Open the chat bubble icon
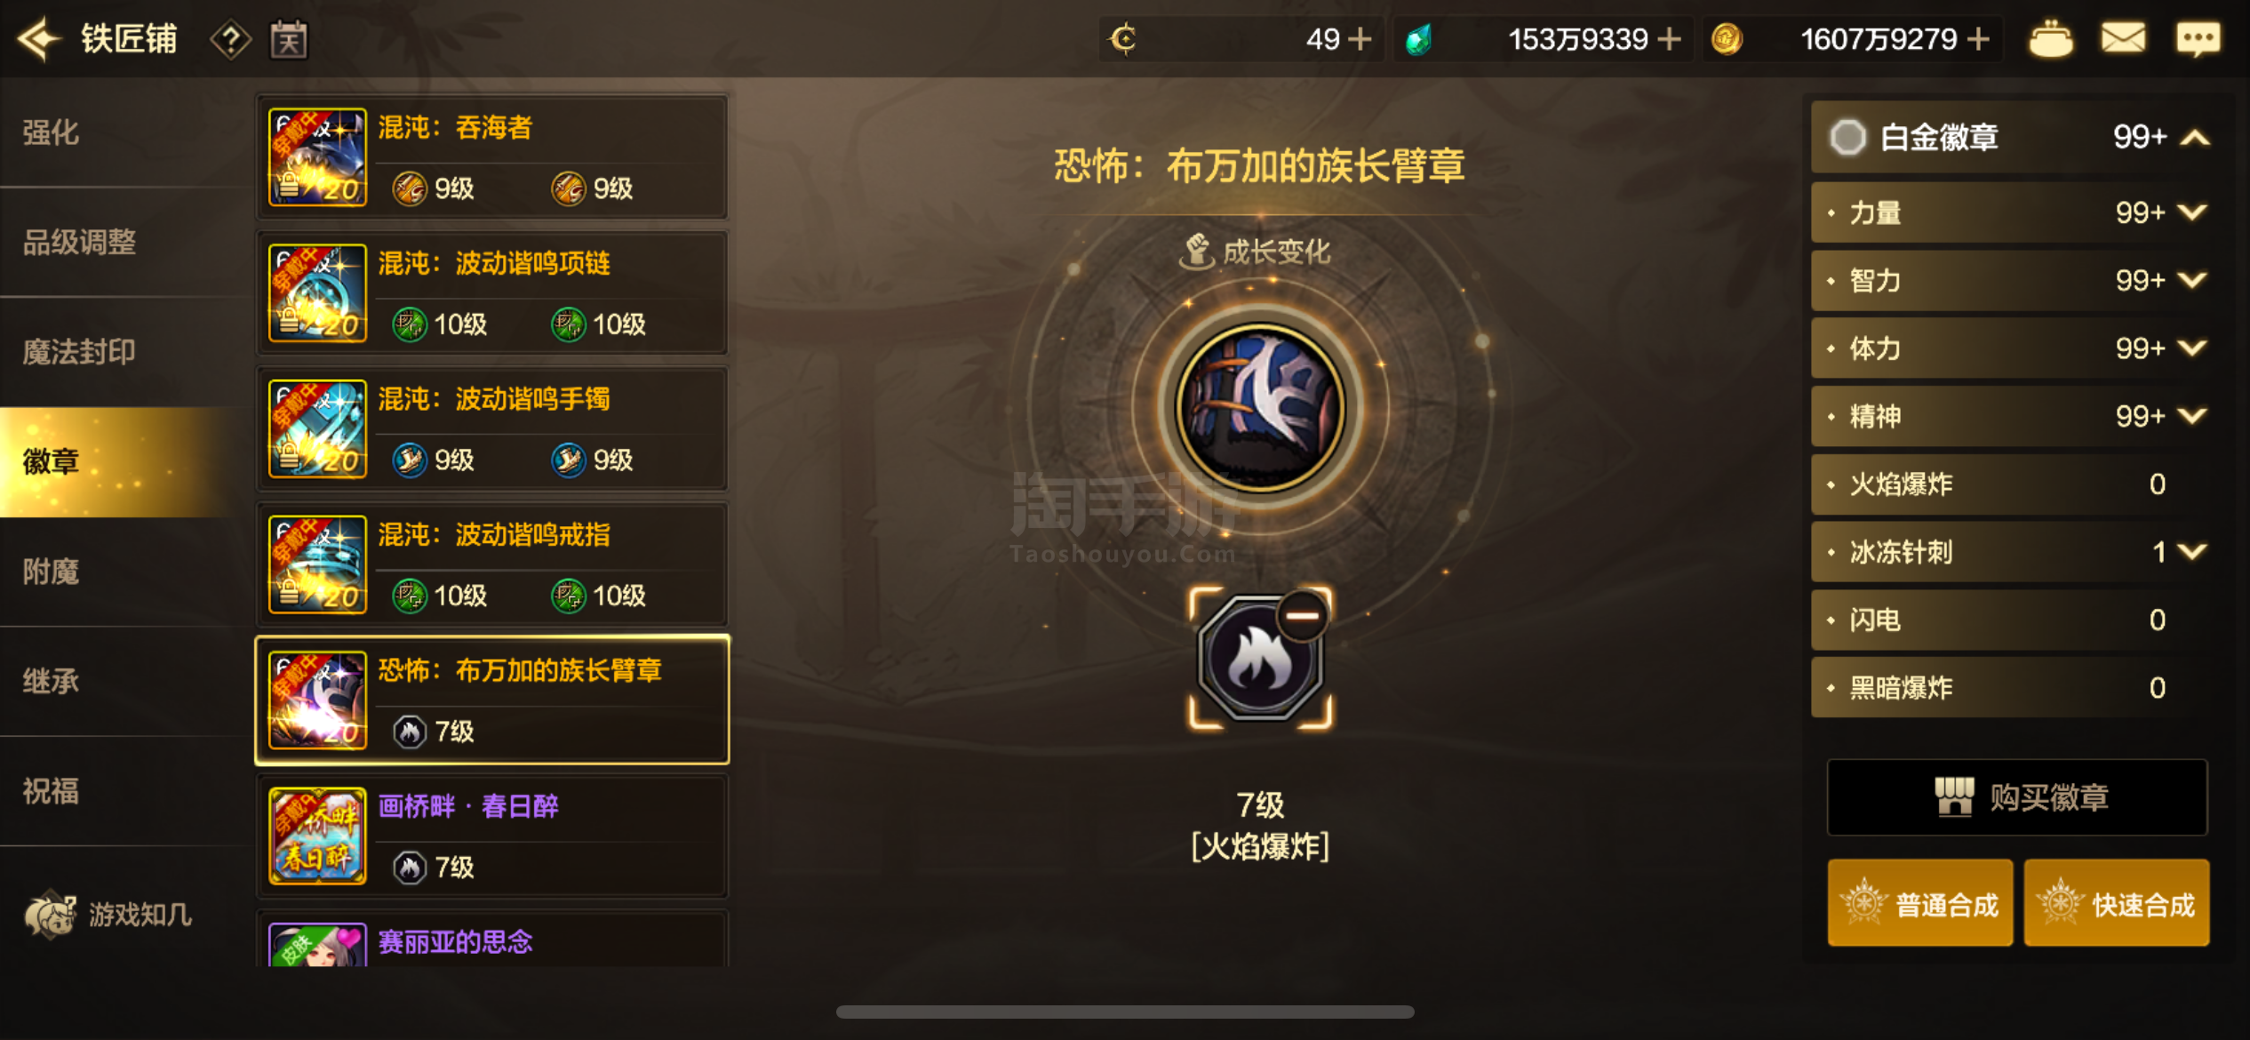The image size is (2250, 1040). click(x=2198, y=39)
